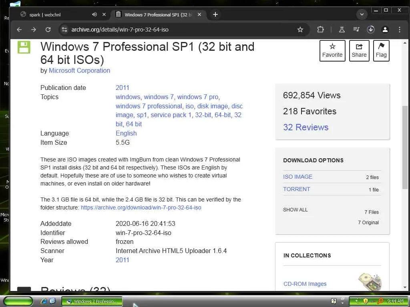This screenshot has width=410, height=307.
Task: Open the 'windows 7 professional' topic link
Action: 149,106
